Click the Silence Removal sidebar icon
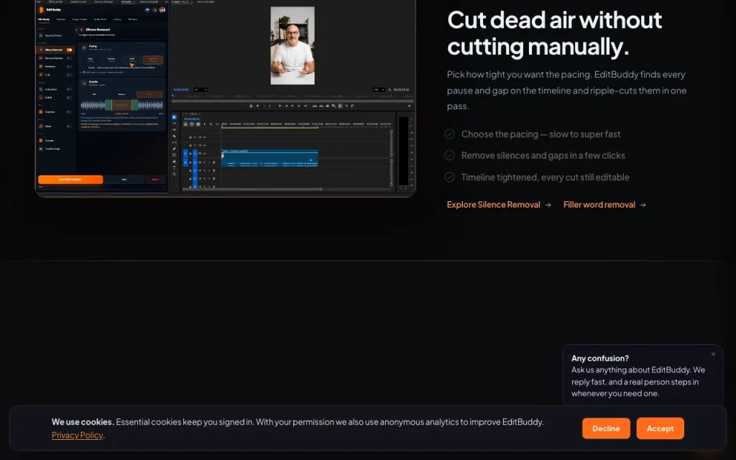Screen dimensions: 736x460 [40, 50]
